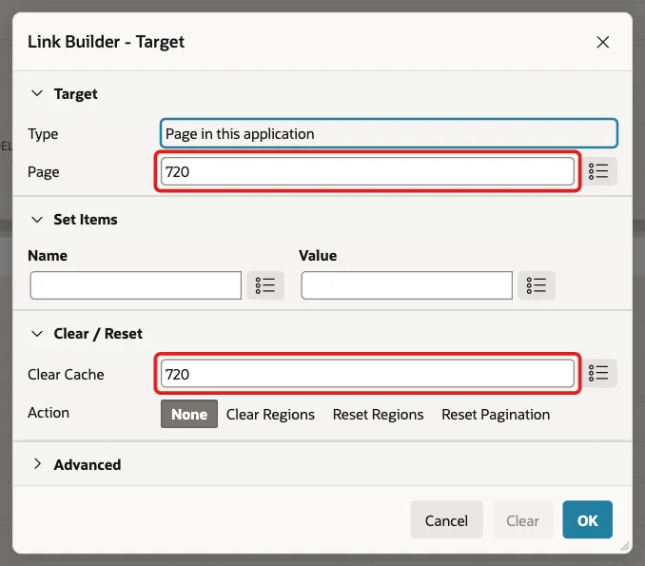Click the Action label

[x=49, y=413]
